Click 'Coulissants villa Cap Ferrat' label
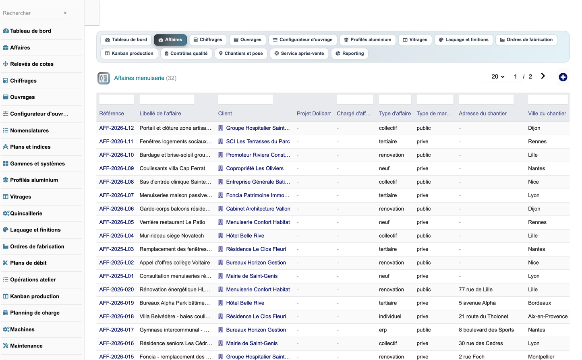 click(x=172, y=168)
